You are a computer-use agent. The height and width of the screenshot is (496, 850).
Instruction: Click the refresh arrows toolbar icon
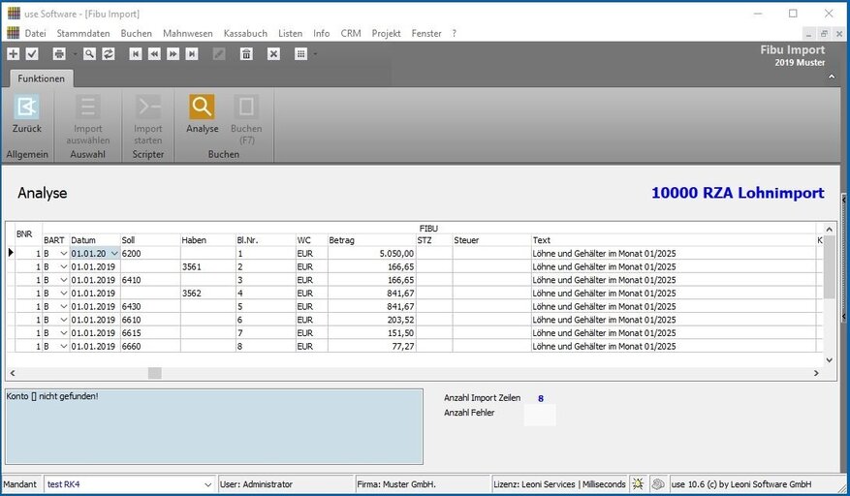click(108, 54)
